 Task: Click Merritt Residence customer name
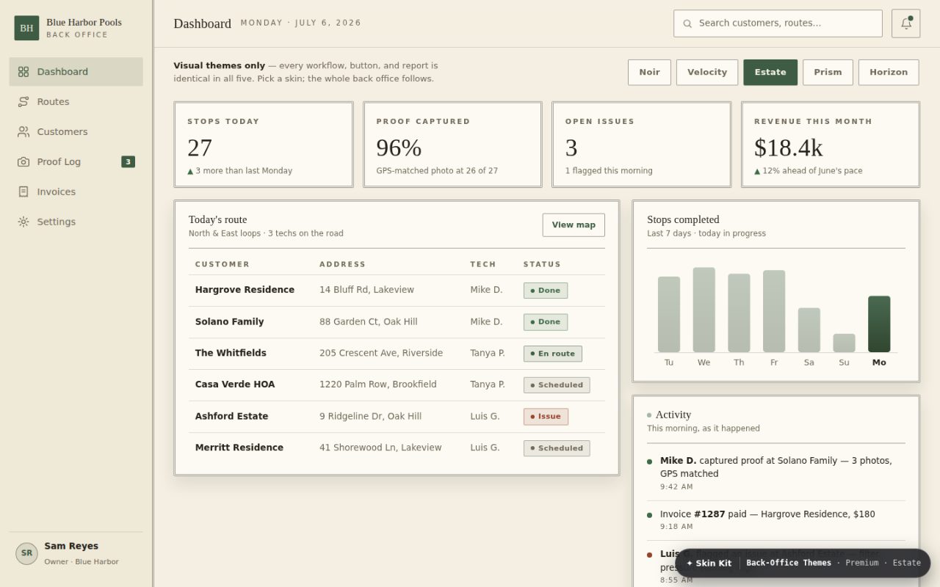[x=239, y=448]
